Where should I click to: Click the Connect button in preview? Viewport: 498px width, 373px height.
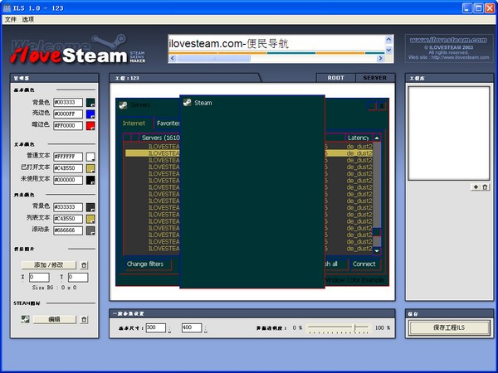click(364, 264)
